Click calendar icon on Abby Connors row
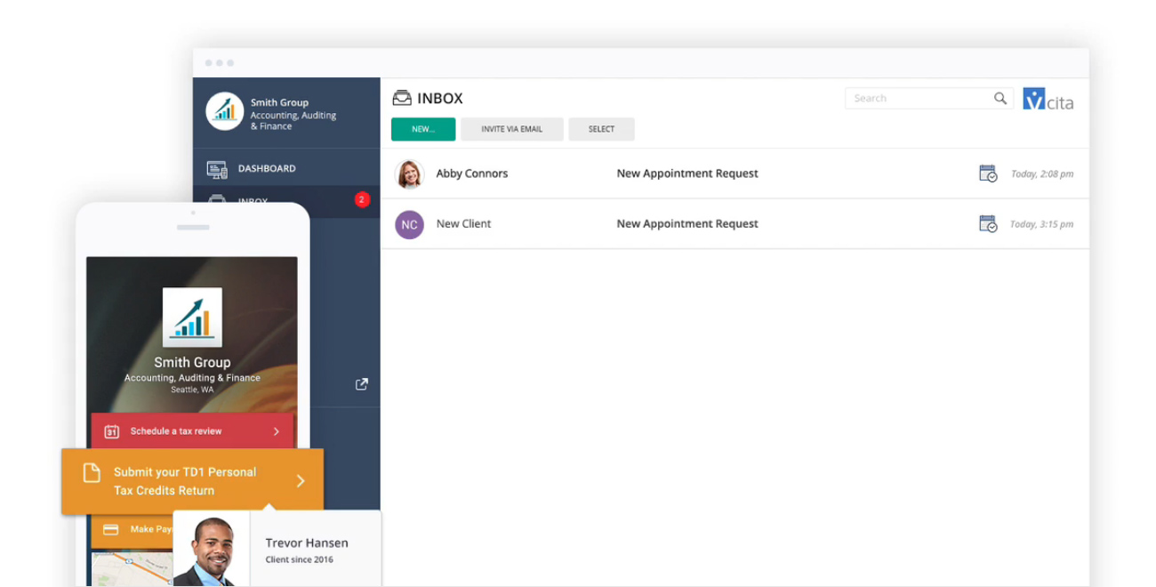Screen dimensions: 1156x587 988,173
